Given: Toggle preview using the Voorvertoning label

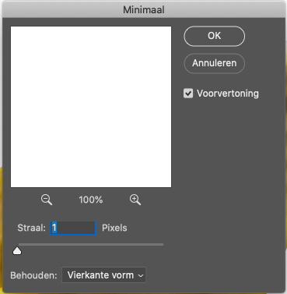Looking at the screenshot, I should point(228,94).
